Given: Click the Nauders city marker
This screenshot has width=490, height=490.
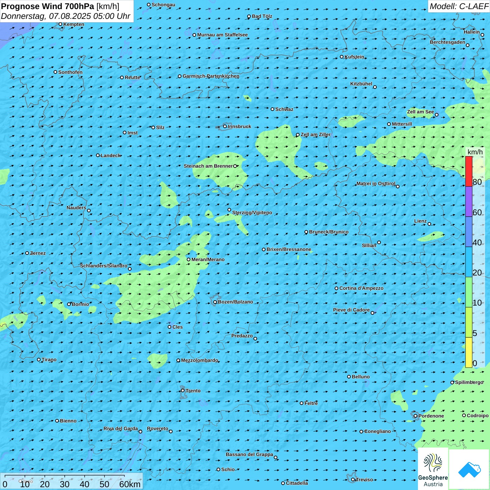Looking at the screenshot, I should [x=89, y=211].
